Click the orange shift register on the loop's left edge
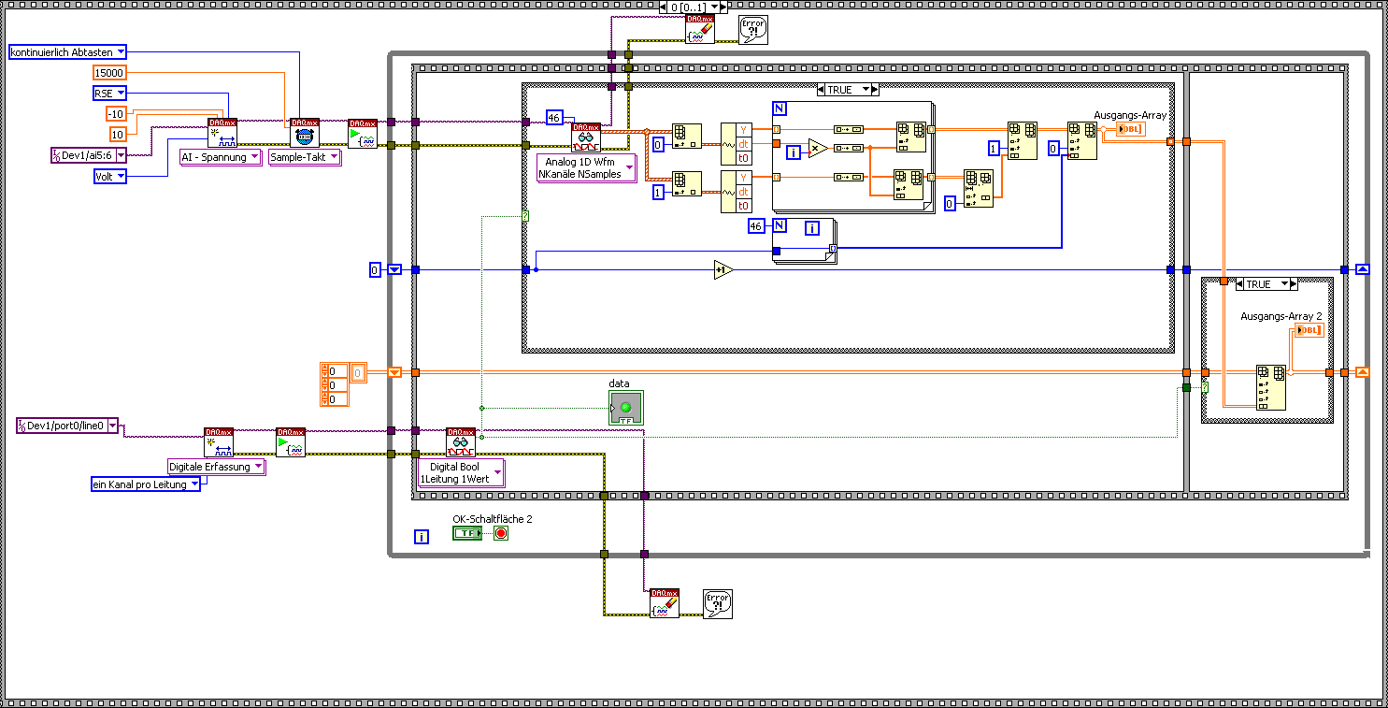The width and height of the screenshot is (1388, 708). coord(394,372)
